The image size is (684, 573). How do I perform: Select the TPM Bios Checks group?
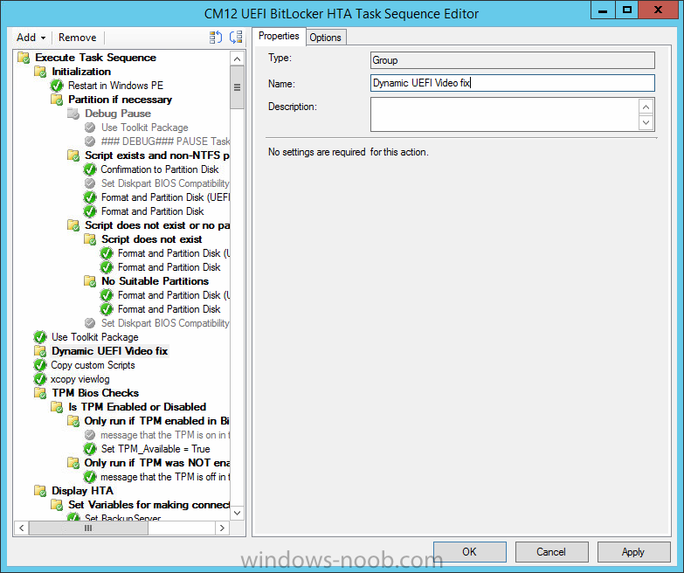pyautogui.click(x=95, y=393)
